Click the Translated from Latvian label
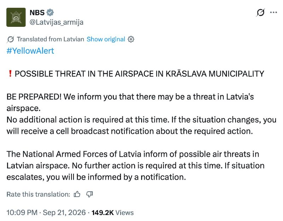This screenshot has height=221, width=283. [x=50, y=39]
